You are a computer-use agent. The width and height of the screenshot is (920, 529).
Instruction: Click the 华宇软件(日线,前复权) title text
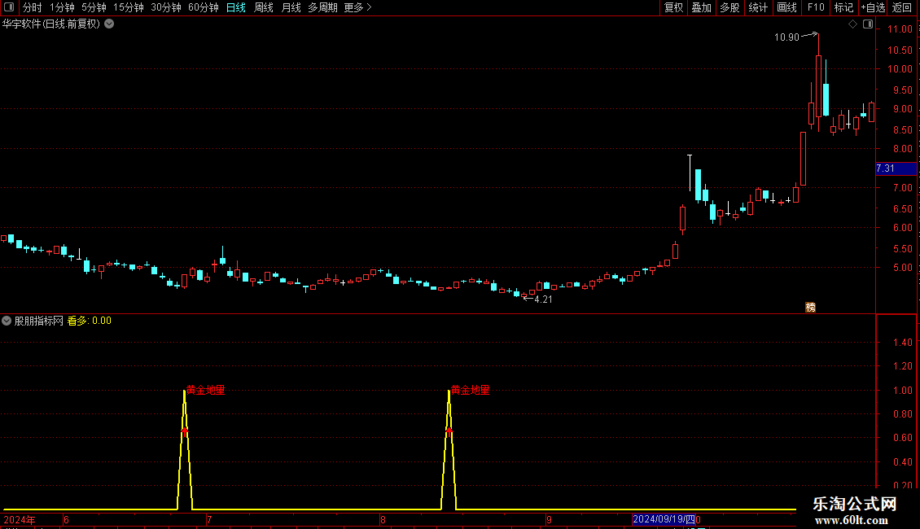click(x=51, y=24)
